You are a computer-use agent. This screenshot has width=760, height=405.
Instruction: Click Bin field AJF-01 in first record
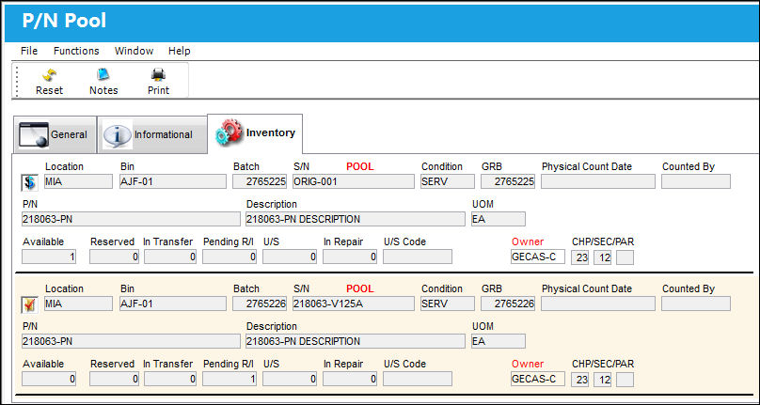point(173,181)
